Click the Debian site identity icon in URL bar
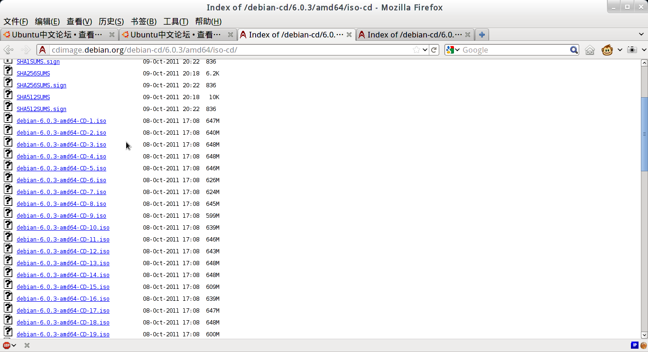The width and height of the screenshot is (648, 352). pos(43,50)
